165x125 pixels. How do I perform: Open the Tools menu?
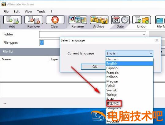coord(41,11)
